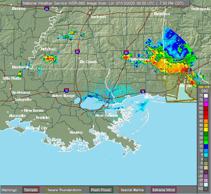211x194 pixels.
Task: Click the 0 DBZ gray color swatch
Action: tap(206, 159)
